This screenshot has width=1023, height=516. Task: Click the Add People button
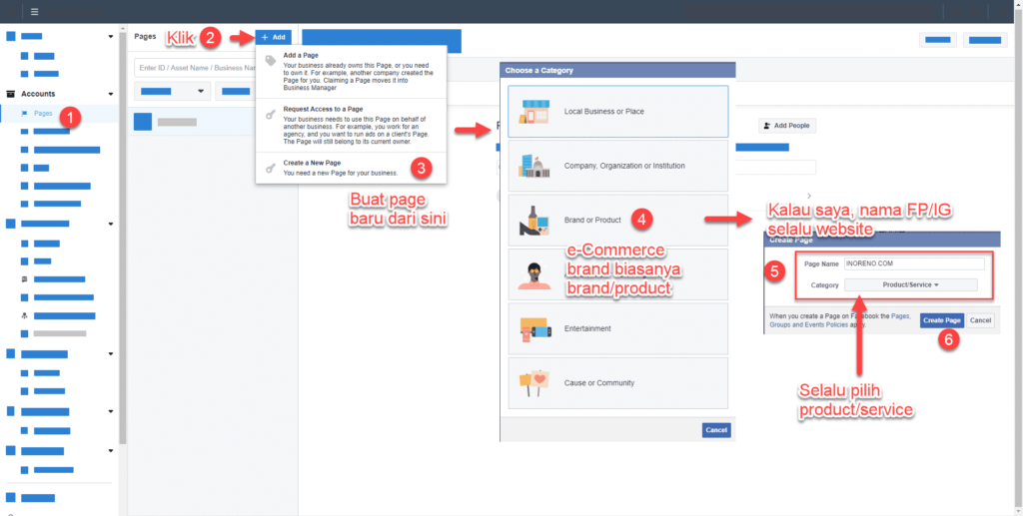tap(787, 126)
